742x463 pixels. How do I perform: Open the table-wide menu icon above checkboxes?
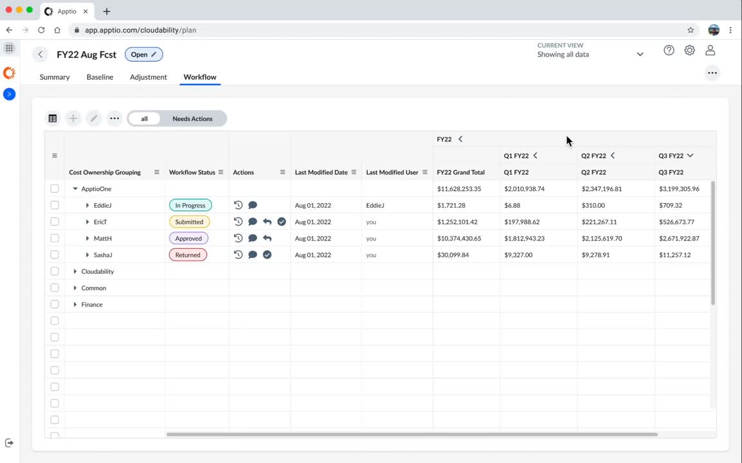(55, 156)
